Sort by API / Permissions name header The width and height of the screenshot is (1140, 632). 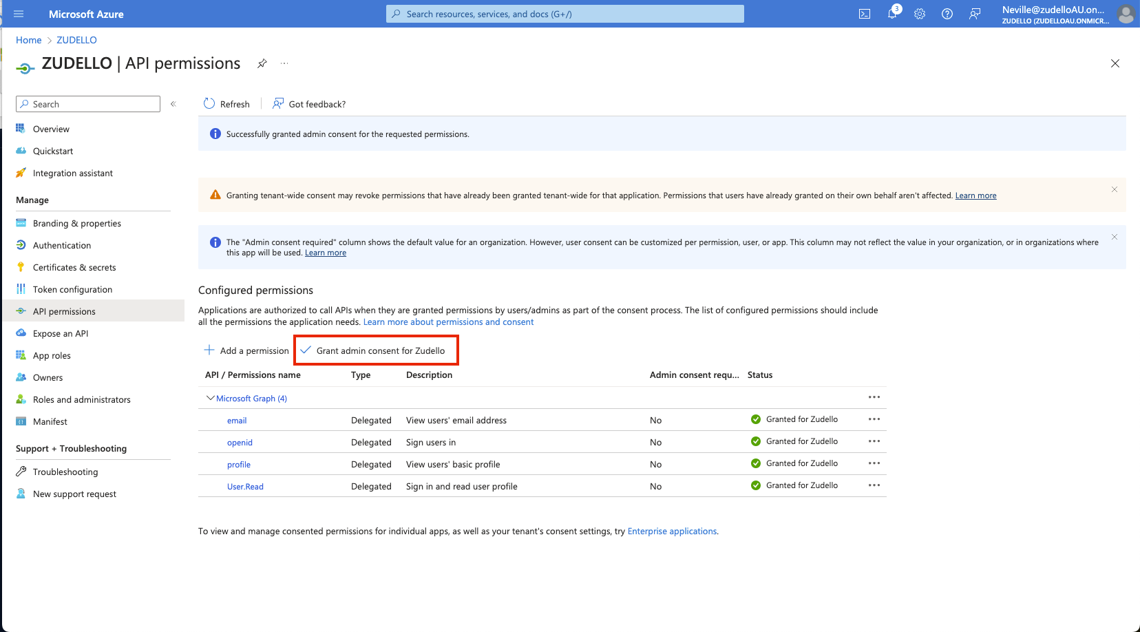pyautogui.click(x=253, y=375)
